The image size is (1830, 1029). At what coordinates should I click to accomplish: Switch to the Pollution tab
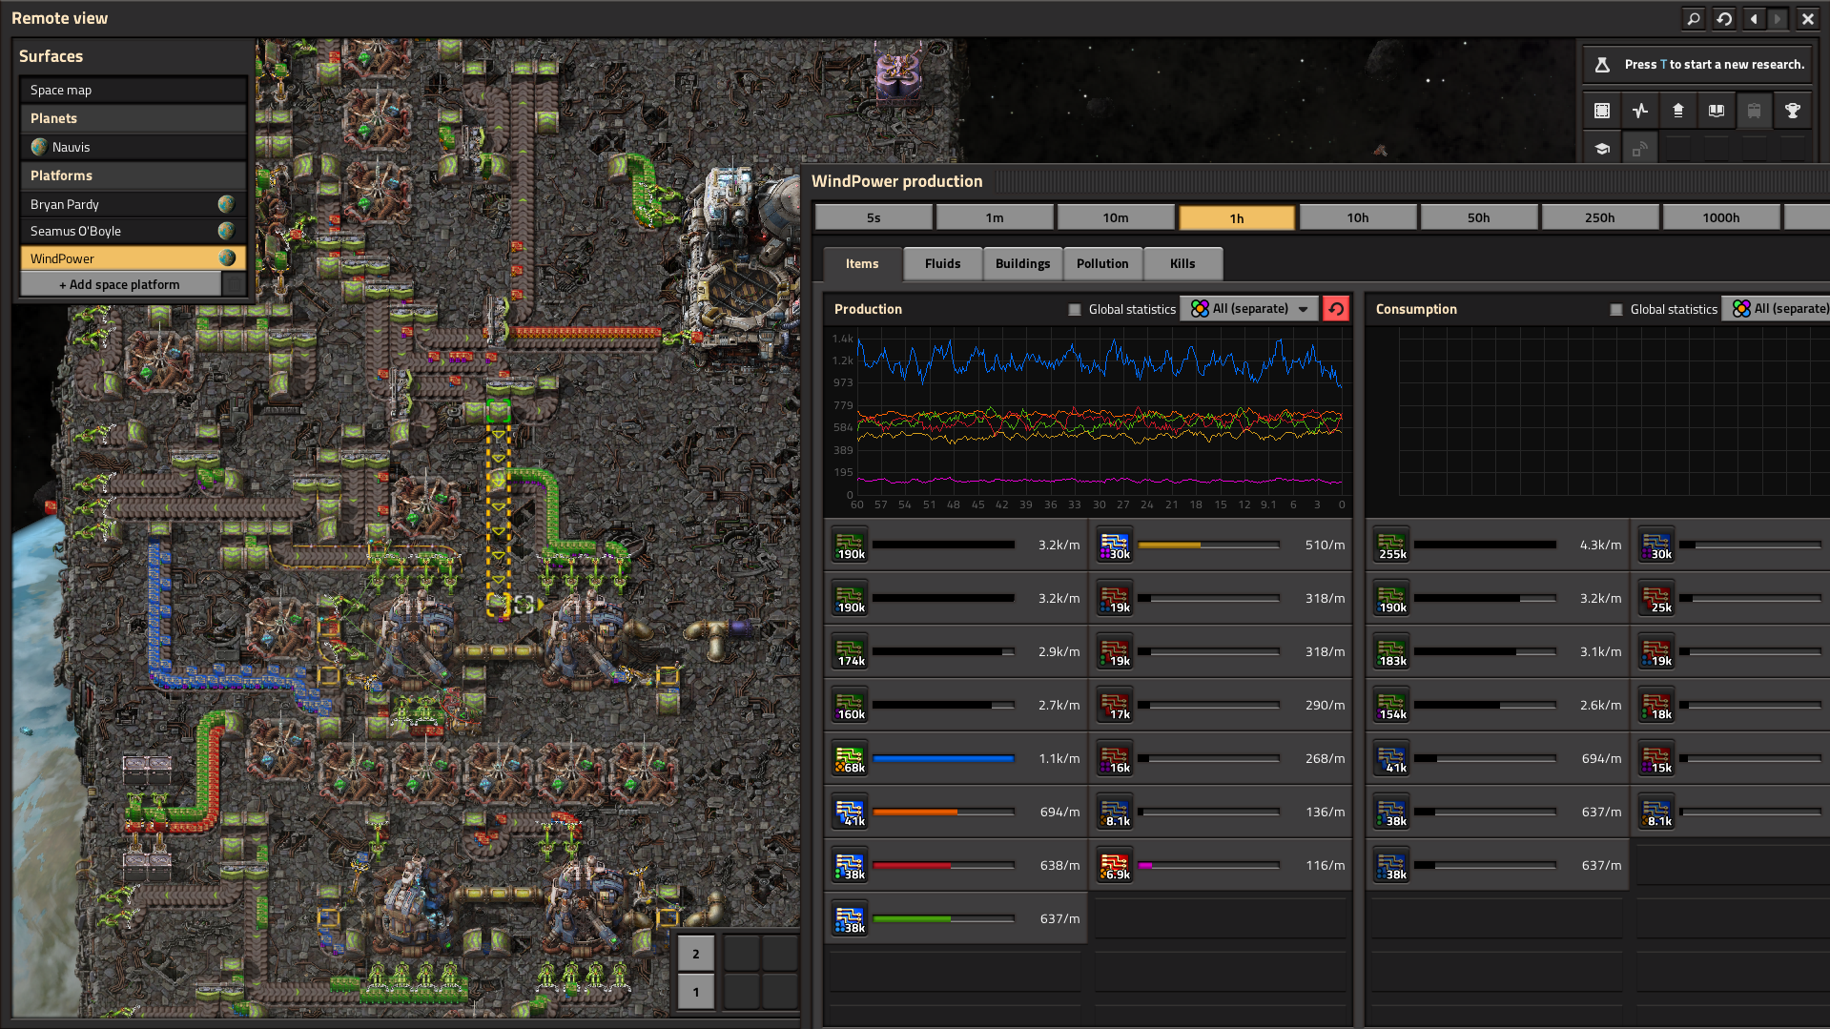(x=1102, y=263)
